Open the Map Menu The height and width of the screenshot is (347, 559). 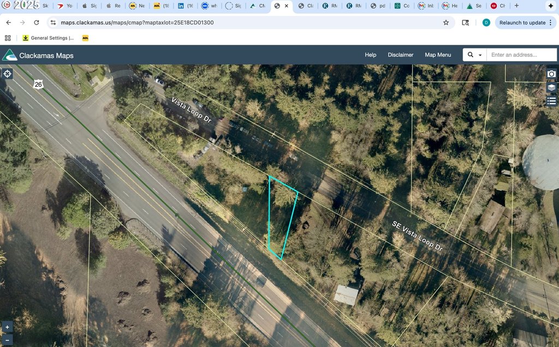(x=438, y=55)
